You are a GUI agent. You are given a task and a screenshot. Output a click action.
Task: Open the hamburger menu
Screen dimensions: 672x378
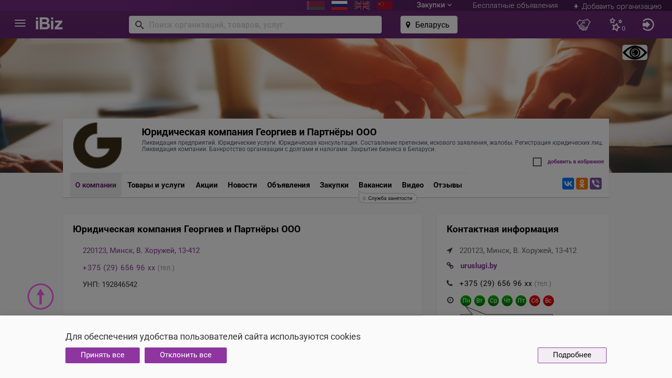point(20,23)
